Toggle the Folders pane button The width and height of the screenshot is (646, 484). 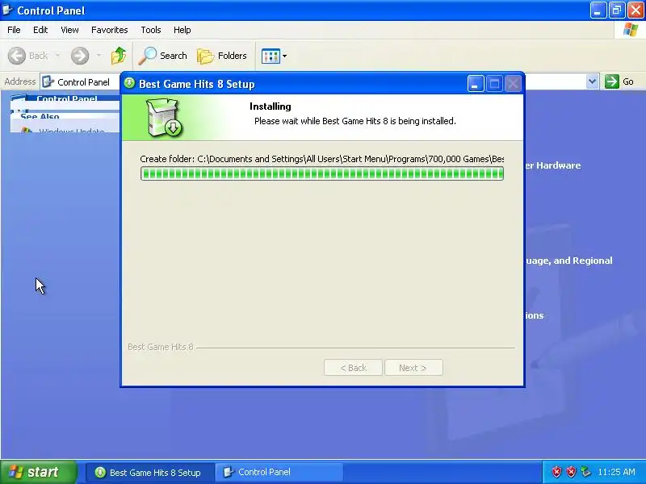[222, 56]
